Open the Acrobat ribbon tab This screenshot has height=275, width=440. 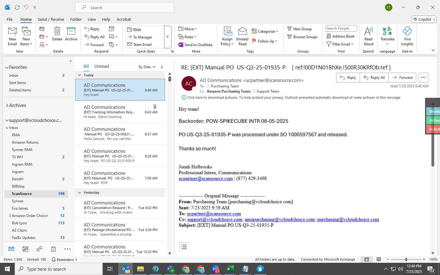124,19
